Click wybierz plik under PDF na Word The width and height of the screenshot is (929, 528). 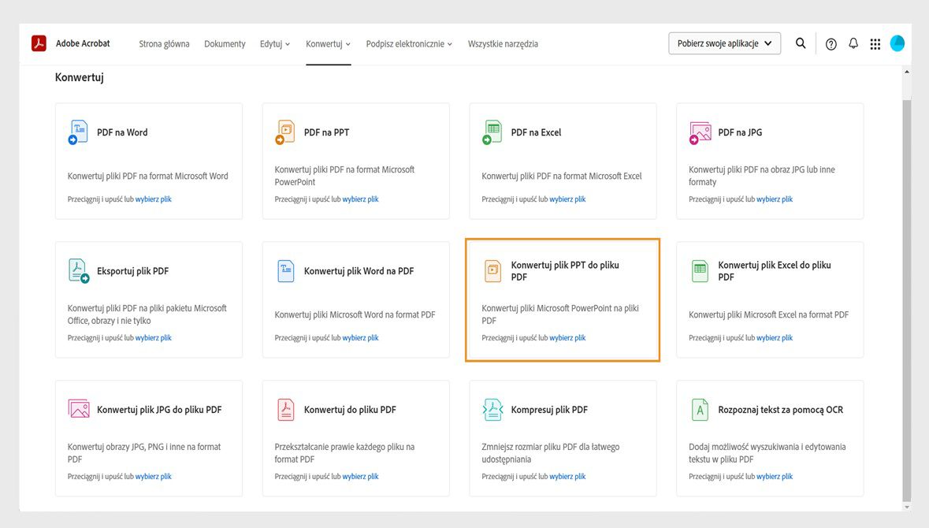(154, 199)
